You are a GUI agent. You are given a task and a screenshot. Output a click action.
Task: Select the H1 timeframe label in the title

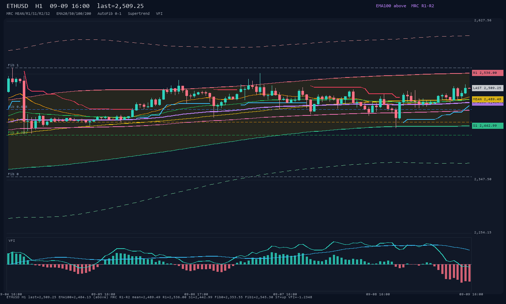(x=39, y=6)
